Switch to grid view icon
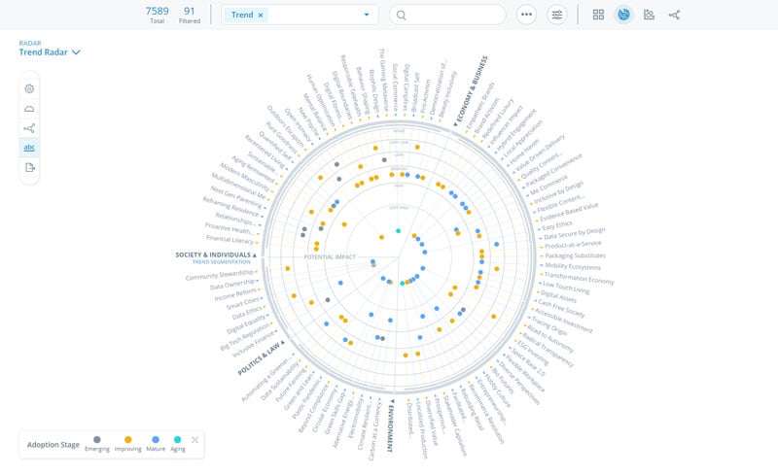This screenshot has width=778, height=475. click(598, 15)
